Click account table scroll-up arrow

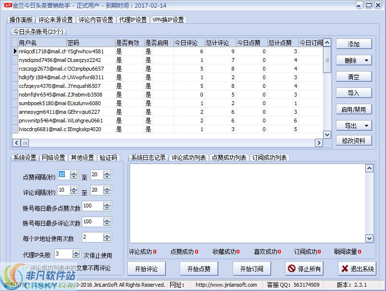[x=327, y=43]
